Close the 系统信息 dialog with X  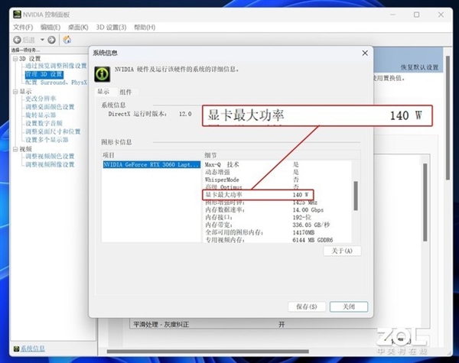pos(365,53)
